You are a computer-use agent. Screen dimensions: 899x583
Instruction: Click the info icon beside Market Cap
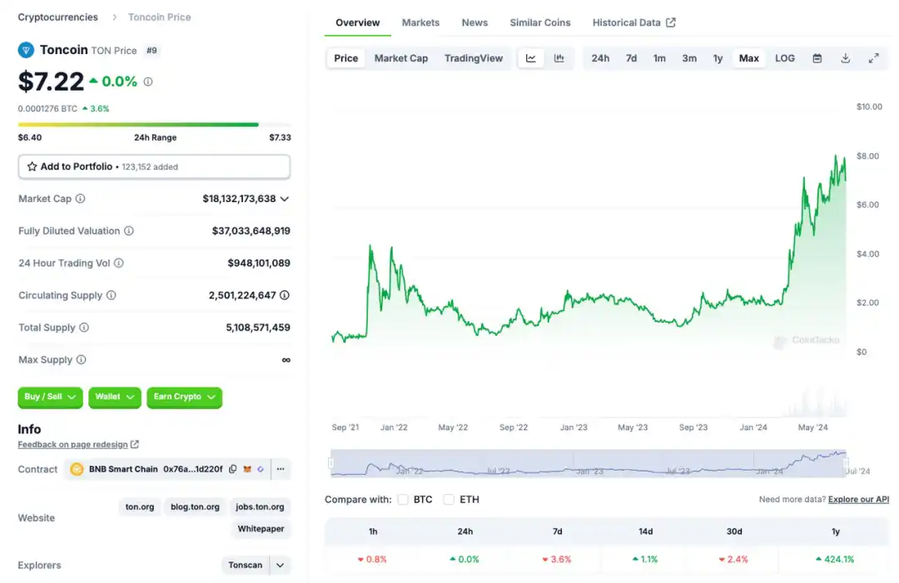click(81, 199)
